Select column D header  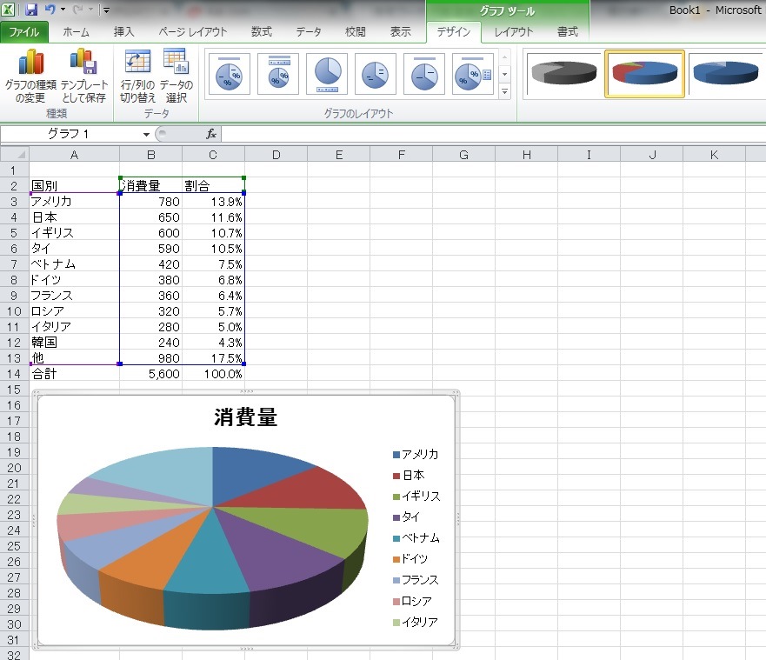coord(276,155)
